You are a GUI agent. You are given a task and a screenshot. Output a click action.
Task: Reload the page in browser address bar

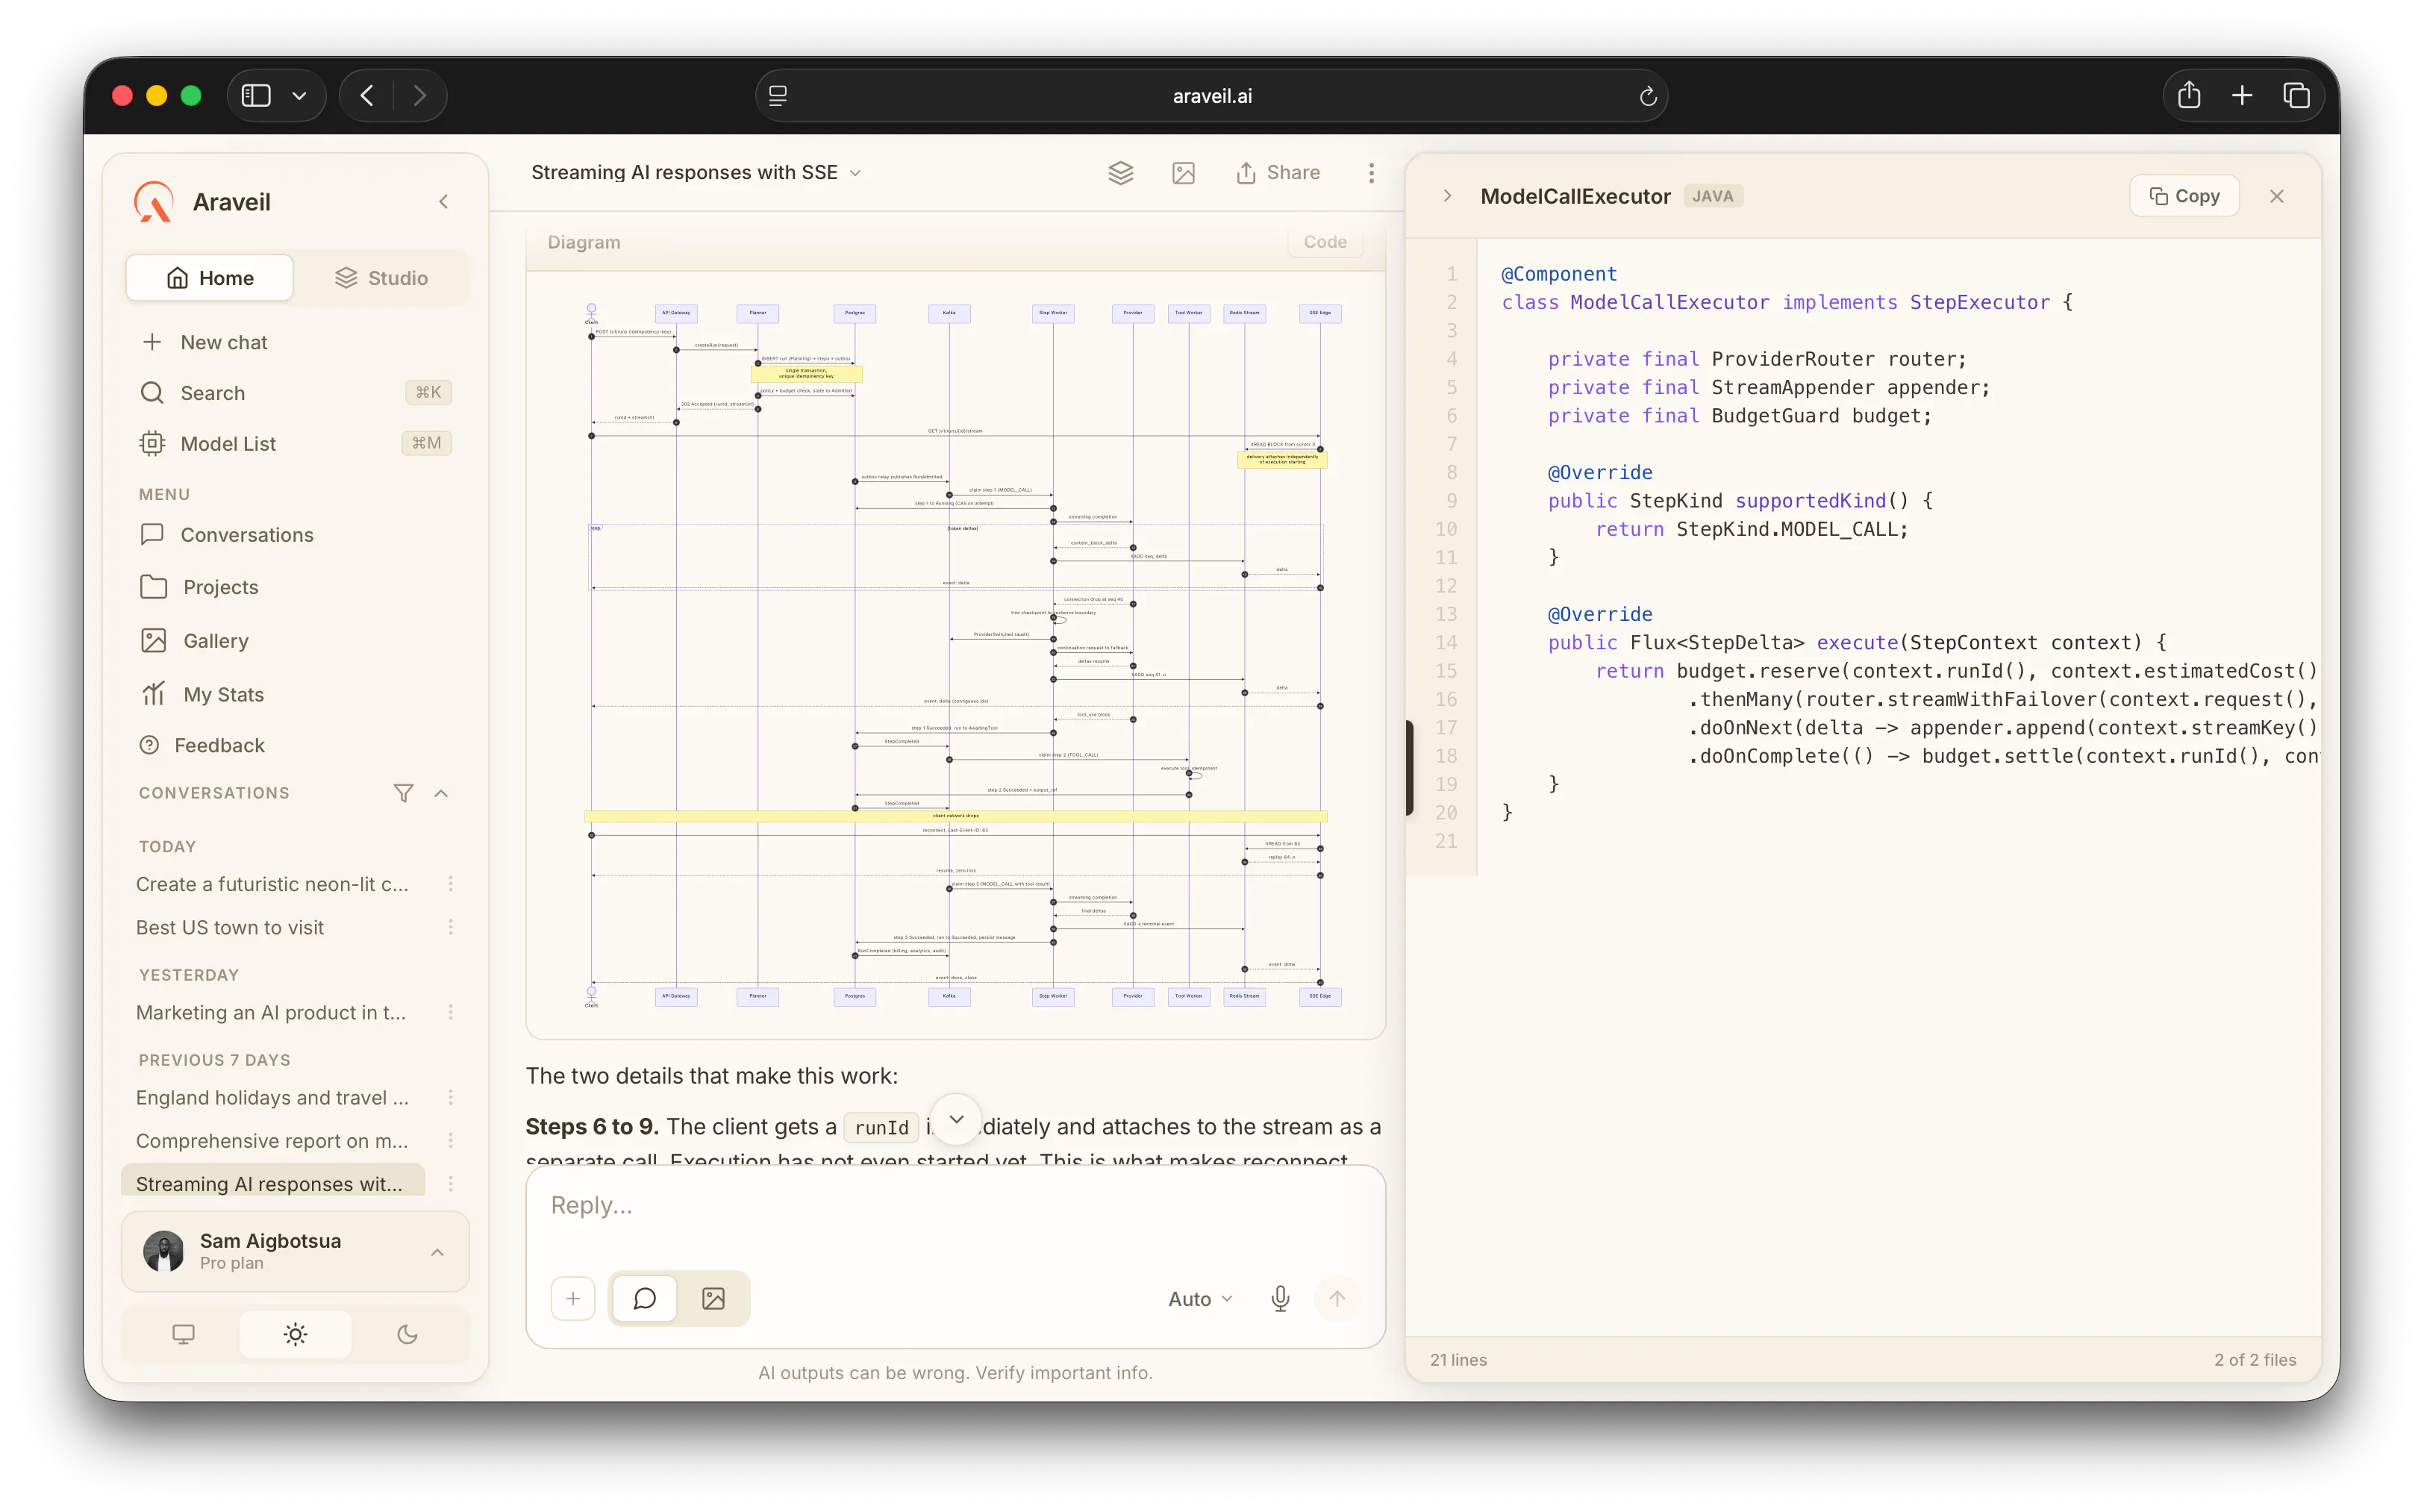tap(1648, 96)
